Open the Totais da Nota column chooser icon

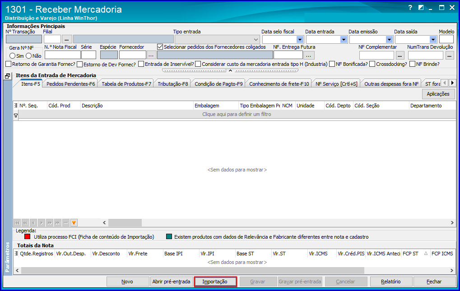(16, 254)
